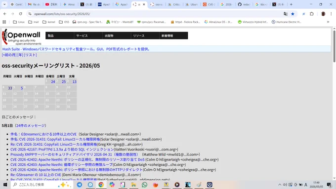The width and height of the screenshot is (336, 189).
Task: Click the リスト navigation link
Action: click(x=31, y=55)
